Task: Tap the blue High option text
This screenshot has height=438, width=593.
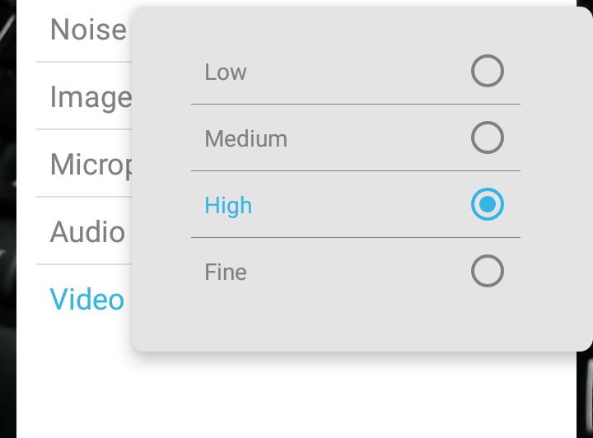Action: [x=228, y=206]
